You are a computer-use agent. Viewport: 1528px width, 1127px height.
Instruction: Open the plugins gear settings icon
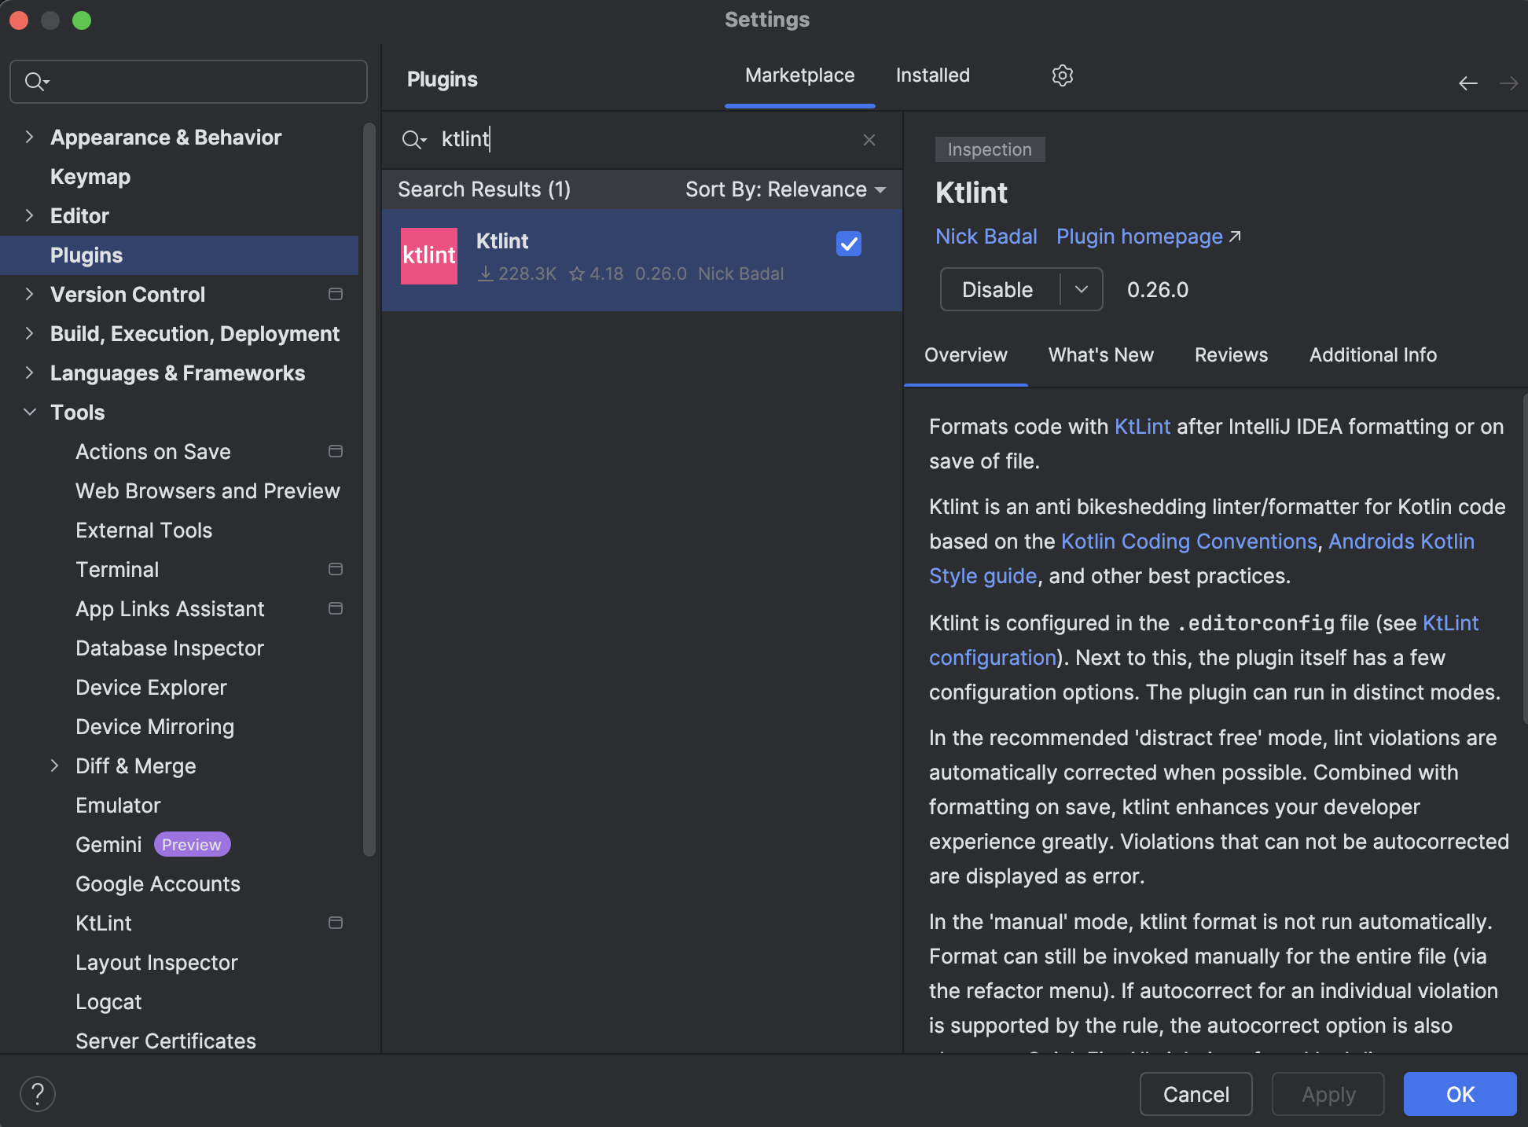[x=1062, y=75]
